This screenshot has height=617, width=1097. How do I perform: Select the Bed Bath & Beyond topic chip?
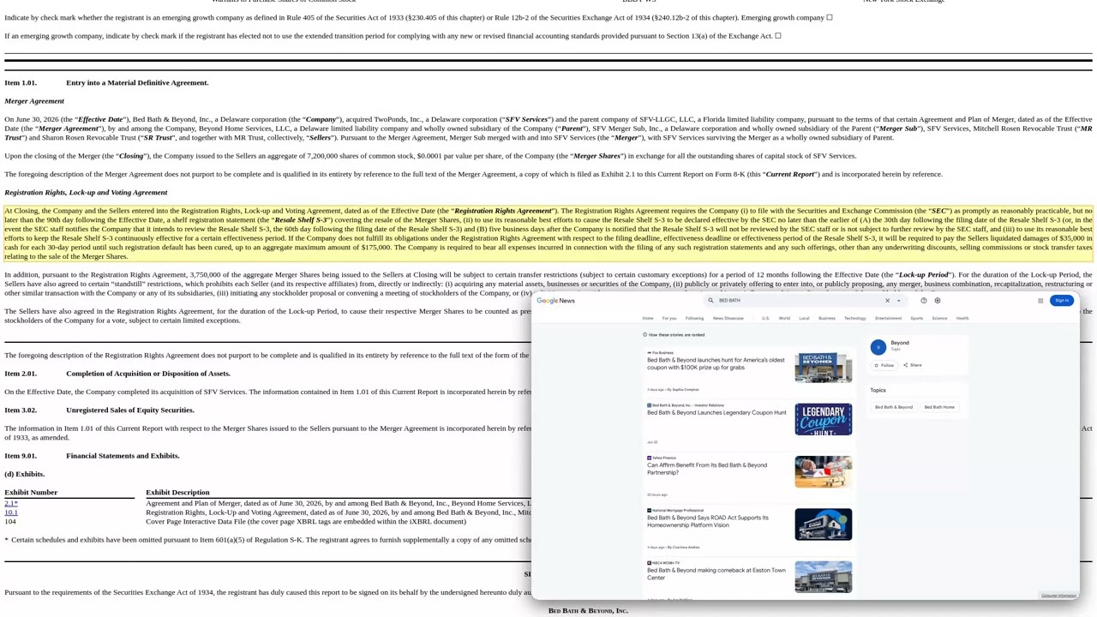point(894,407)
